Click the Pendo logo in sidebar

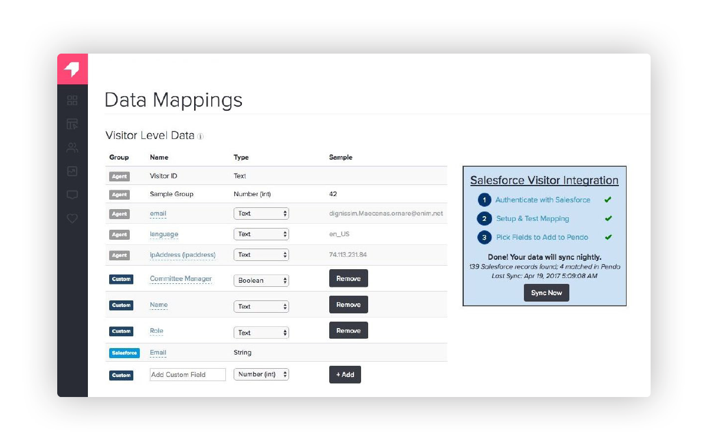(x=72, y=69)
